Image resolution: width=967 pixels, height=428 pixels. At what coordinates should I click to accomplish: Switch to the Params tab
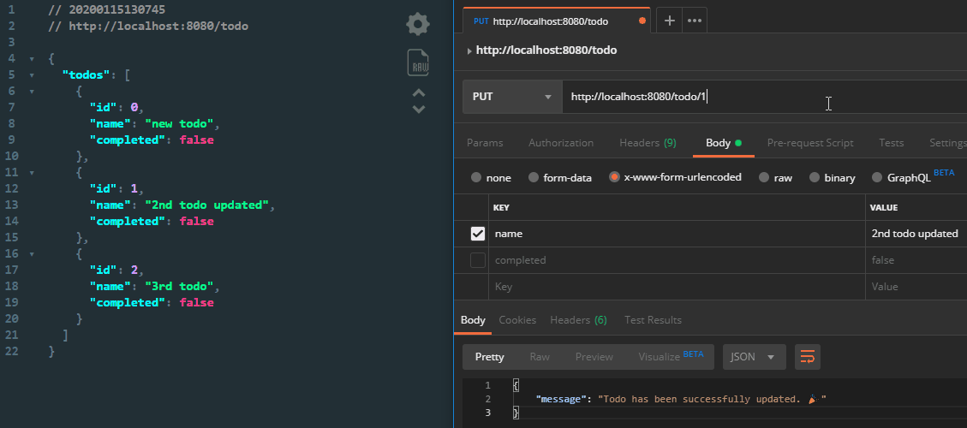485,142
